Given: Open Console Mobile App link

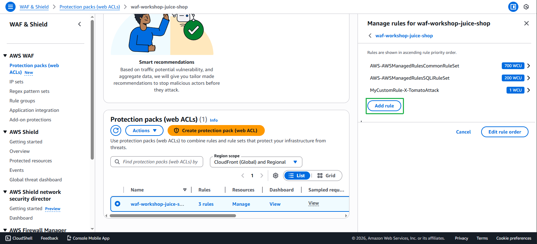Looking at the screenshot, I should tap(88, 238).
